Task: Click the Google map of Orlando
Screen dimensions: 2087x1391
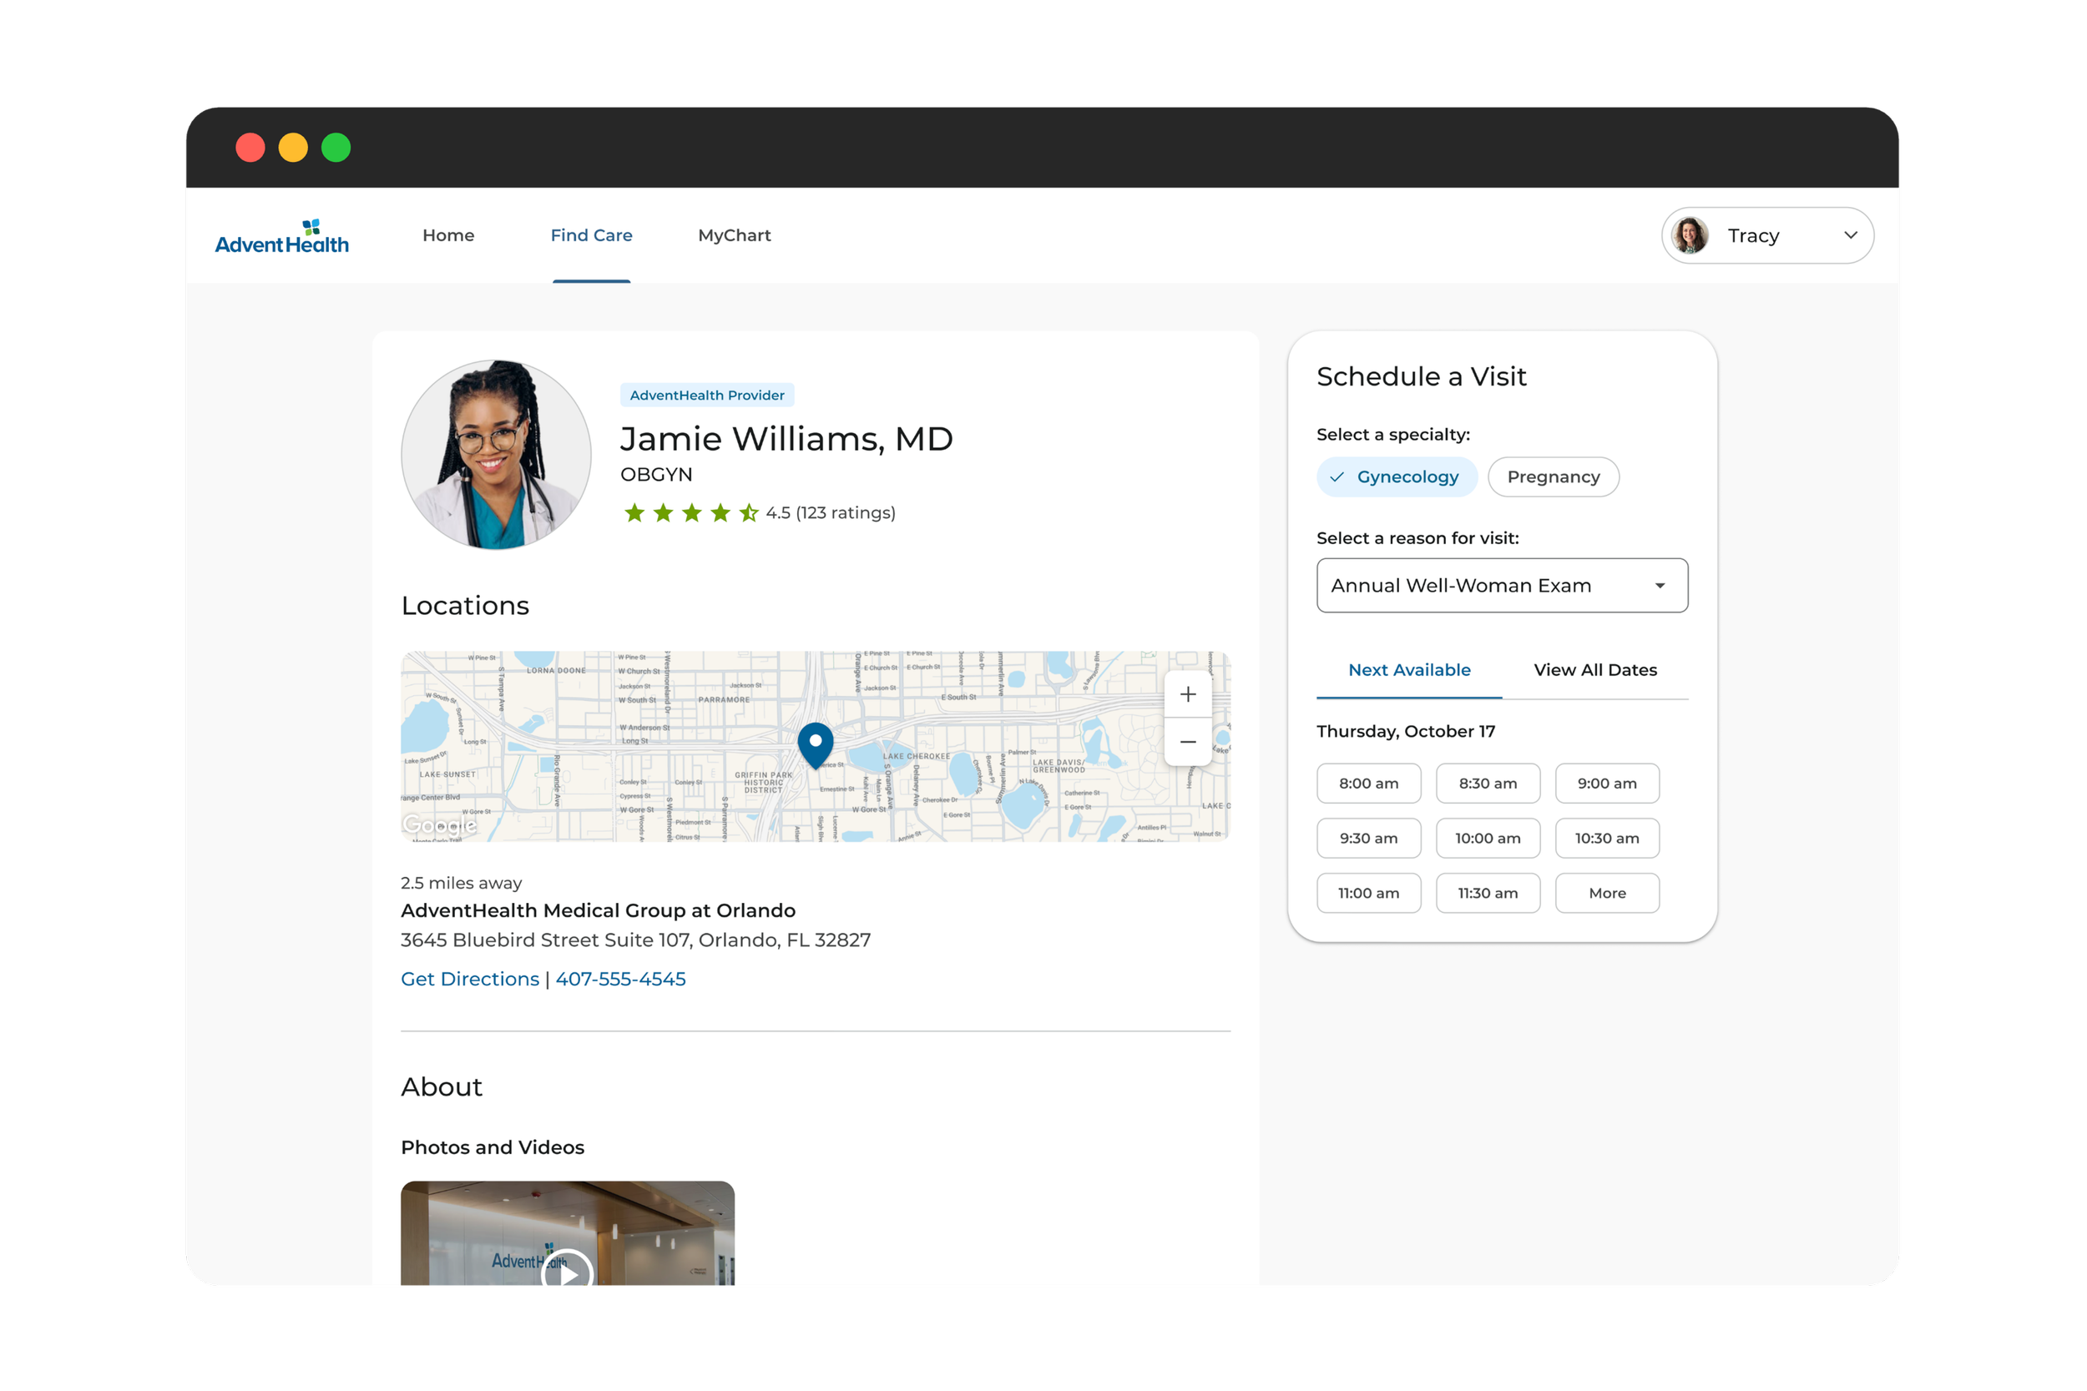Action: tap(816, 747)
